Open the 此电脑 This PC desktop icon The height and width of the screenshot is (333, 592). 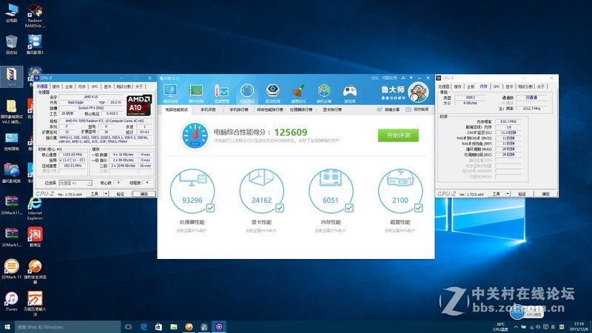[x=11, y=13]
